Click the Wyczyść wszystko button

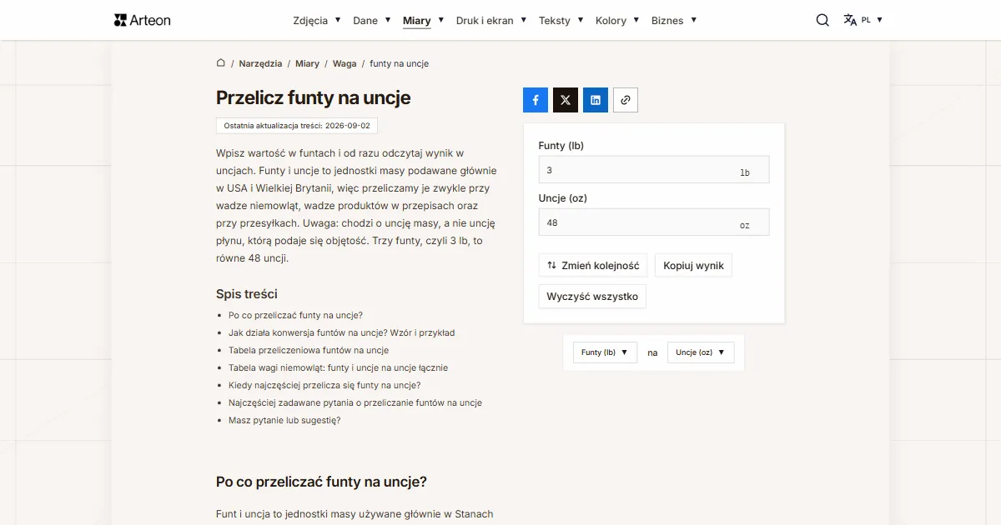click(x=592, y=297)
